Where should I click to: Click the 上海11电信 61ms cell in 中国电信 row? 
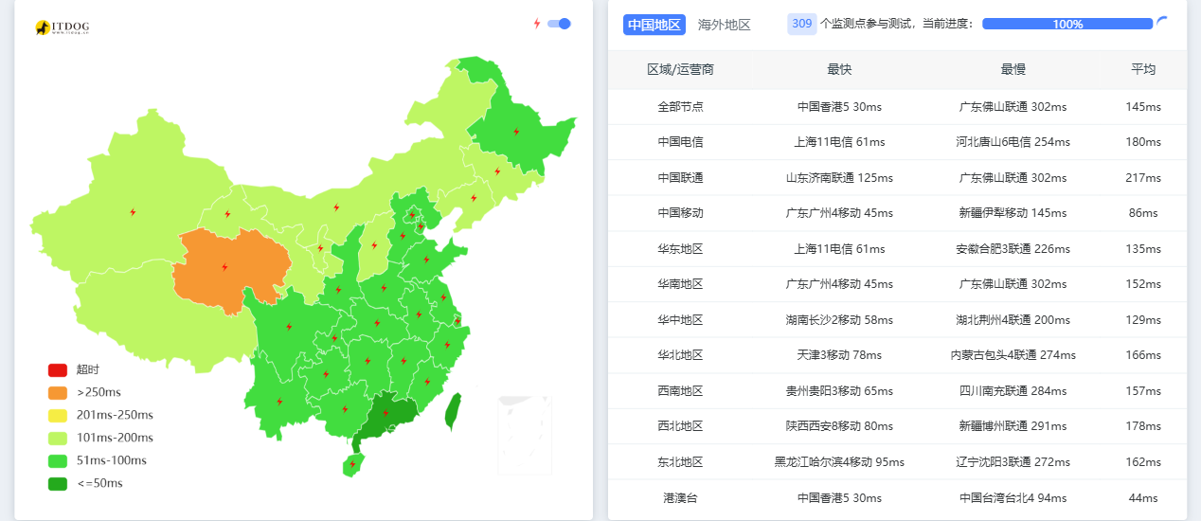click(x=839, y=142)
